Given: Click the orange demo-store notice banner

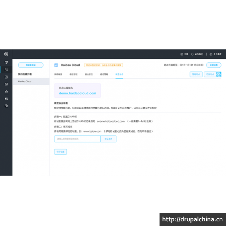Looking at the screenshot, I should pyautogui.click(x=103, y=65).
